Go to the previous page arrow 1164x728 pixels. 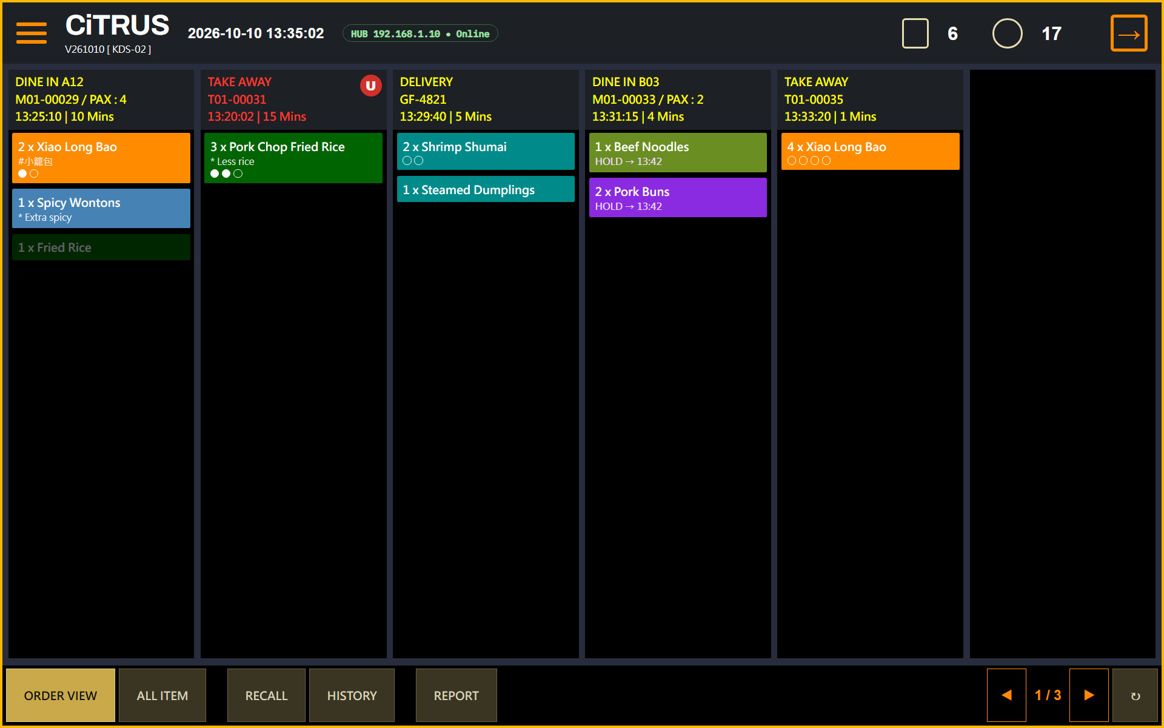[x=1006, y=695]
